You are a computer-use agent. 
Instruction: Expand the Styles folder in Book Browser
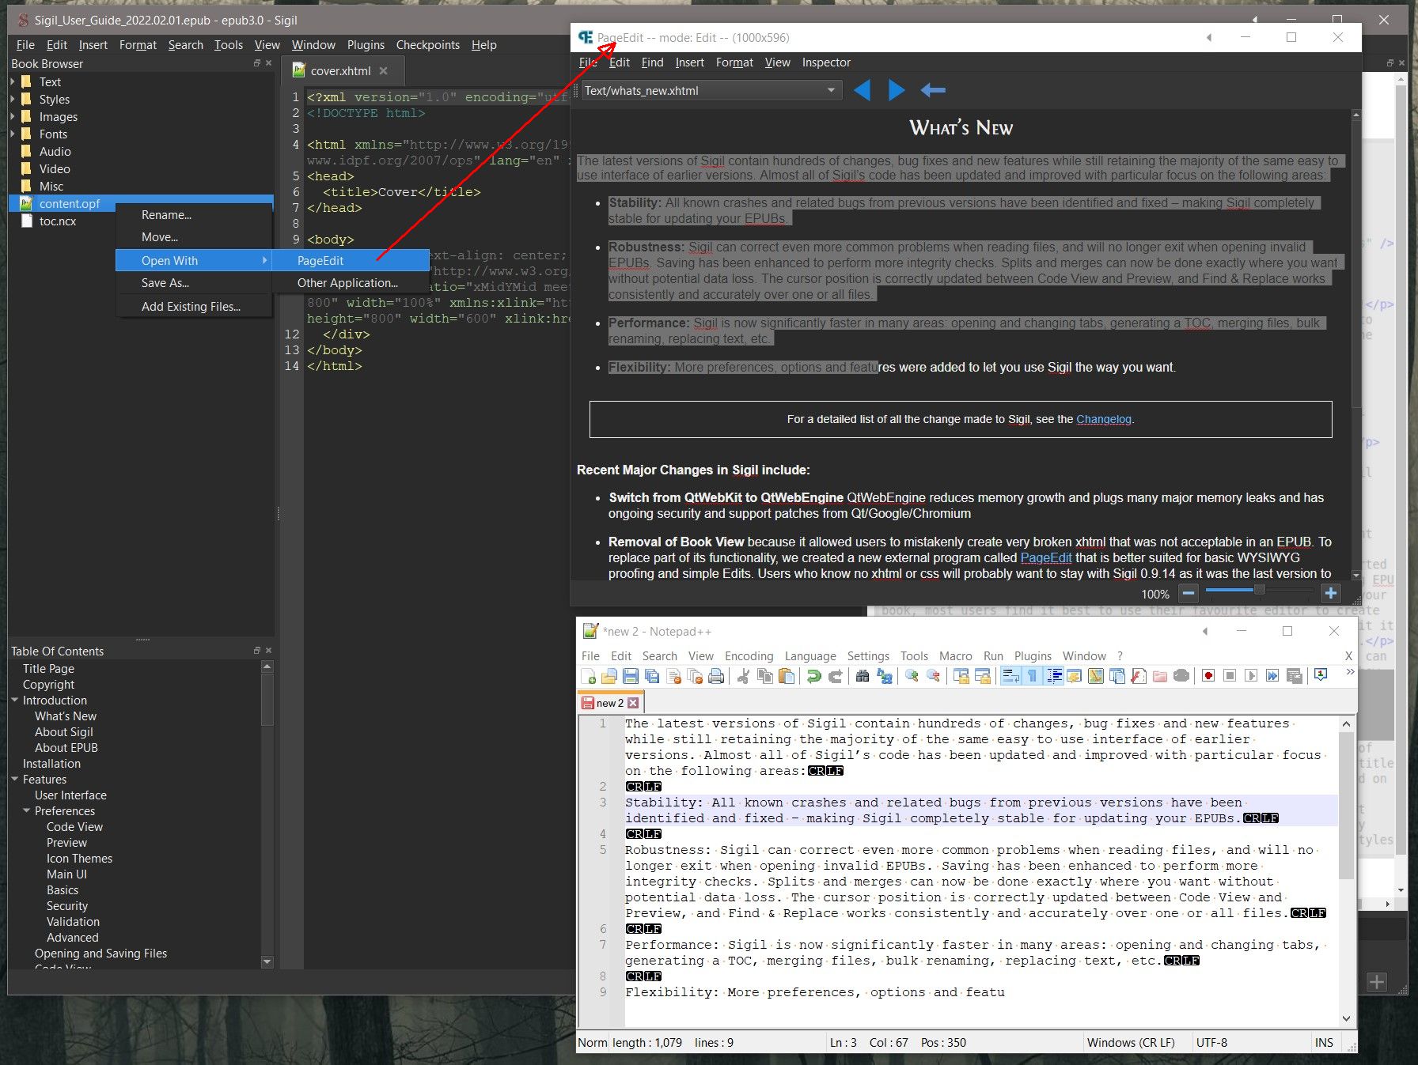tap(13, 99)
